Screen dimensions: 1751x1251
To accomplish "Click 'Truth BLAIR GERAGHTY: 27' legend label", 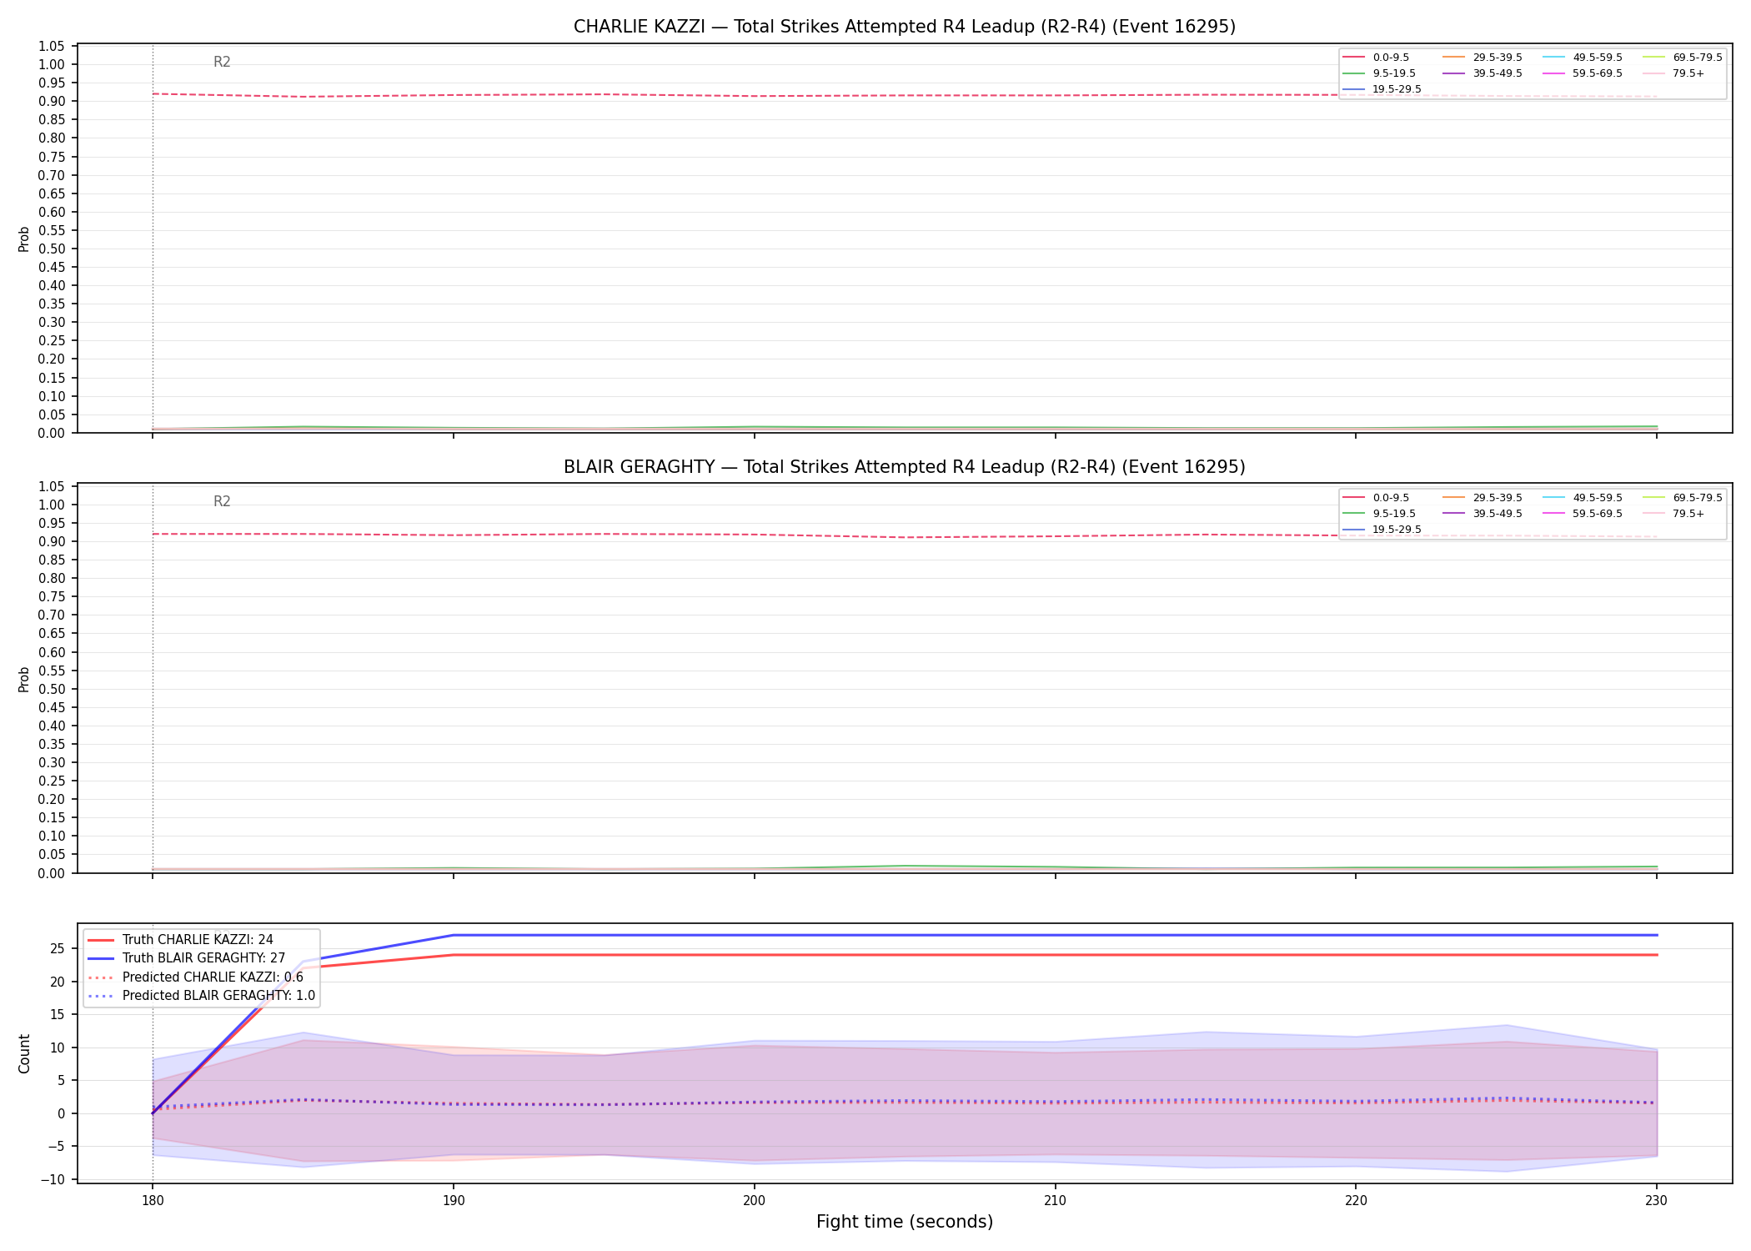I will pos(203,958).
